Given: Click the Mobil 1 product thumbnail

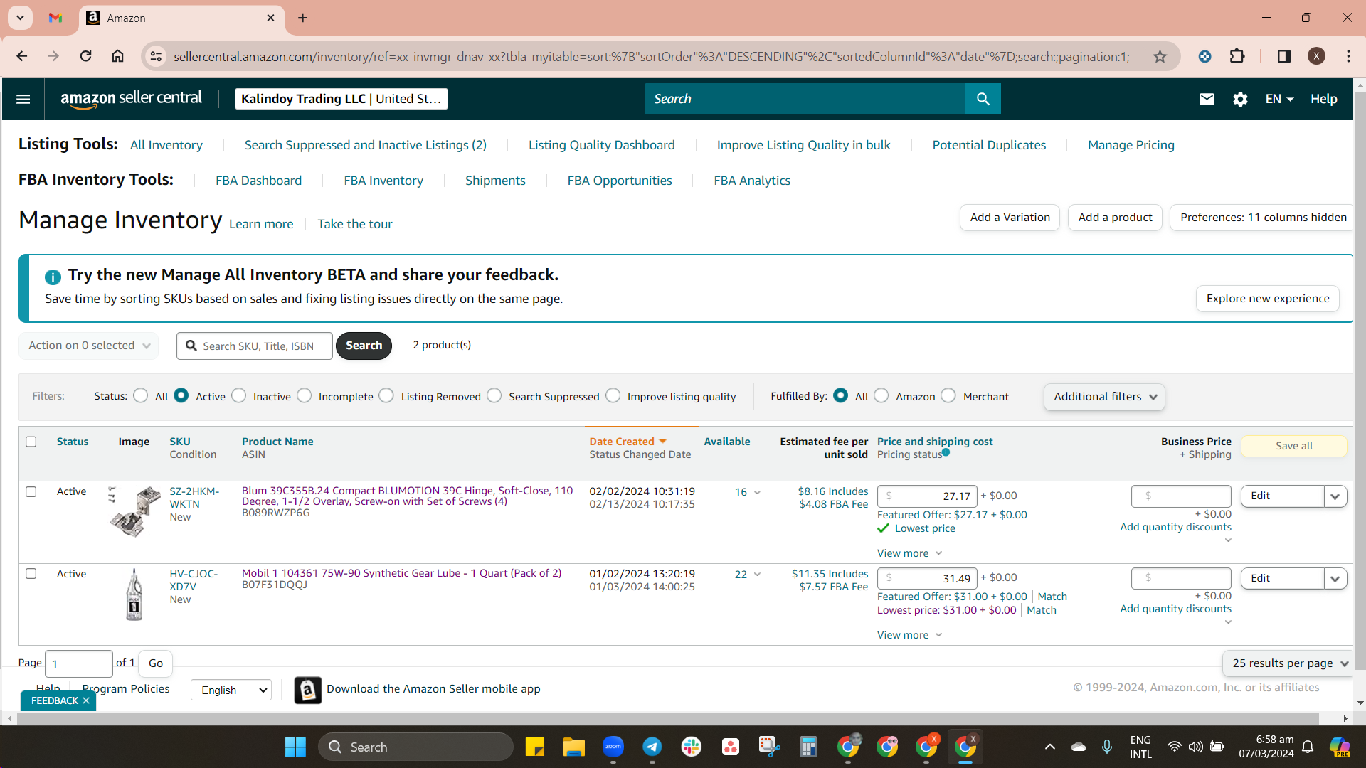Looking at the screenshot, I should [134, 594].
